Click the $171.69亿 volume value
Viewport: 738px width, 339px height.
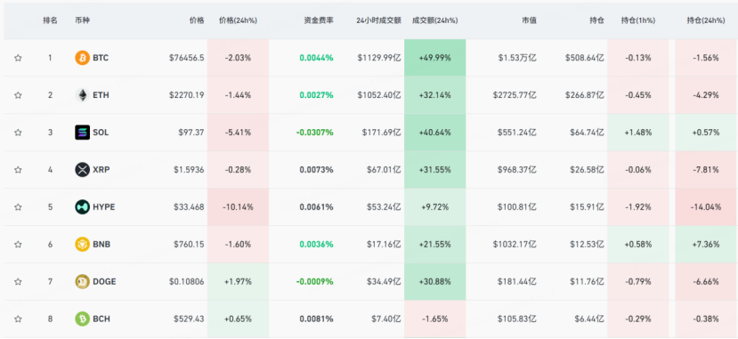[x=382, y=133]
